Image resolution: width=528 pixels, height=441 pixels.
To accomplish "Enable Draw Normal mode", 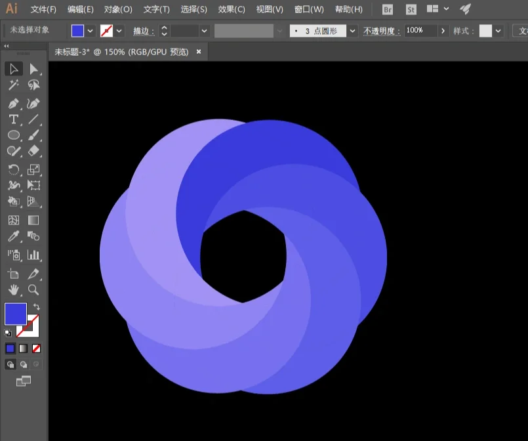I will click(10, 364).
